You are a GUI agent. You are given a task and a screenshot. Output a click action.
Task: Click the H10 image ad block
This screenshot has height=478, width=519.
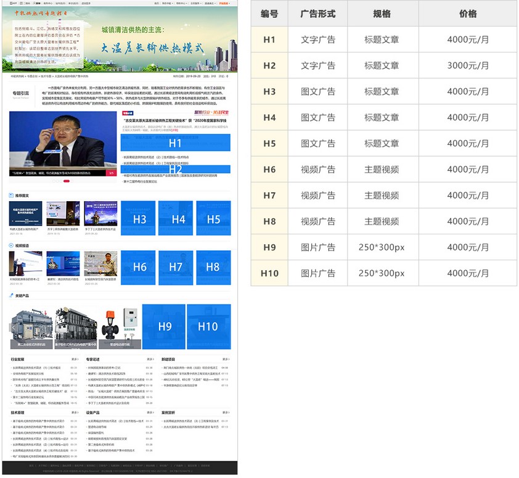coord(208,327)
